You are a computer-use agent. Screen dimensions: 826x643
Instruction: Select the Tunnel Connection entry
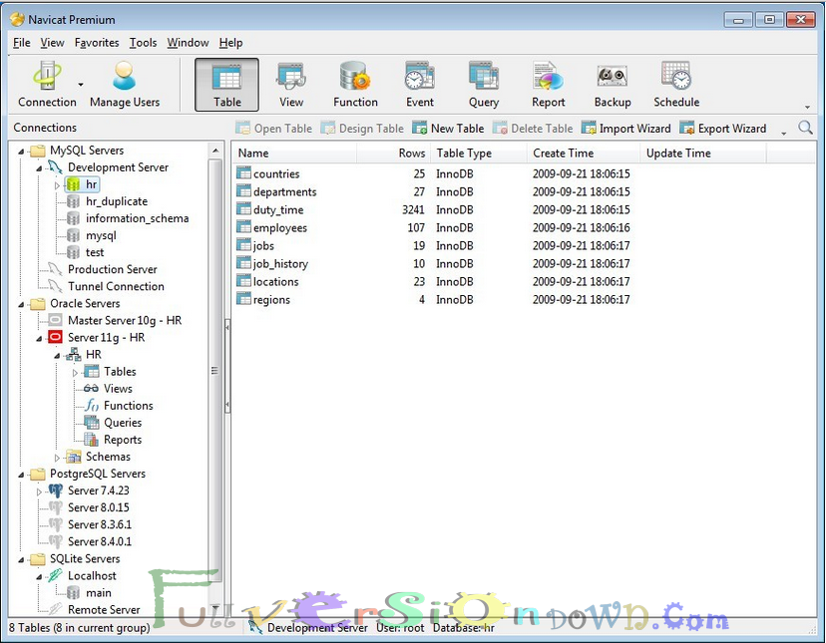click(x=116, y=286)
